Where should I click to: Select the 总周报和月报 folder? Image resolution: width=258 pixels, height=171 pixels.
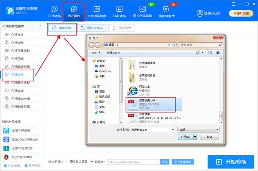[x=142, y=77]
